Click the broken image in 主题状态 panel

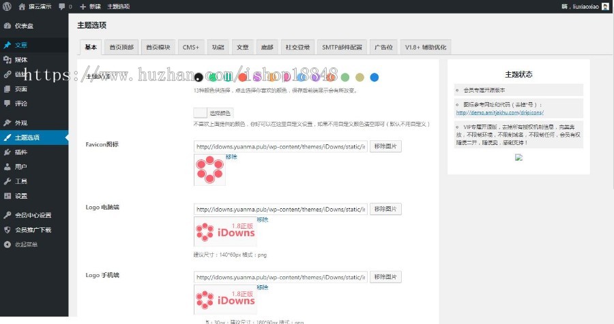coord(518,157)
